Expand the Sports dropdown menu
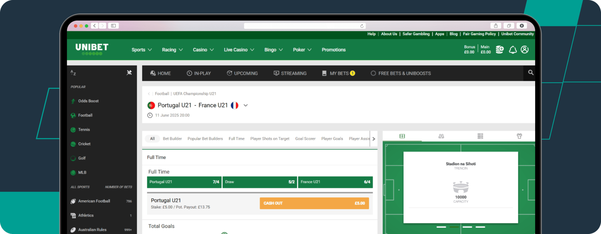 [142, 50]
